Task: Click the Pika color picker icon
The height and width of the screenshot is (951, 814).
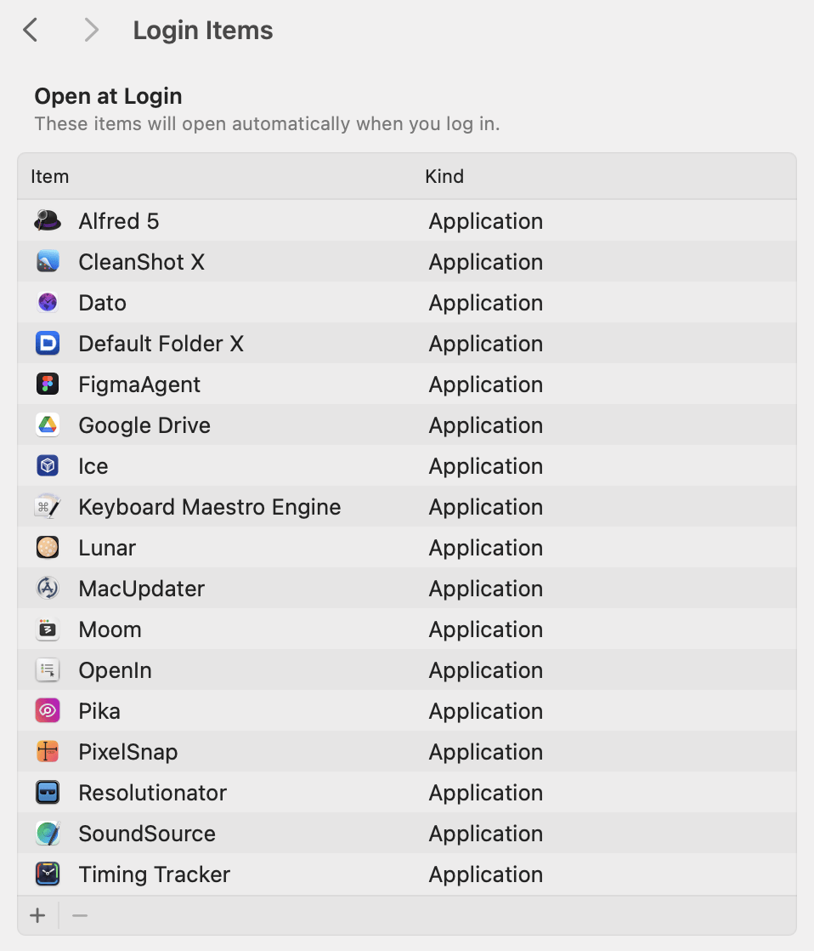Action: pyautogui.click(x=48, y=710)
